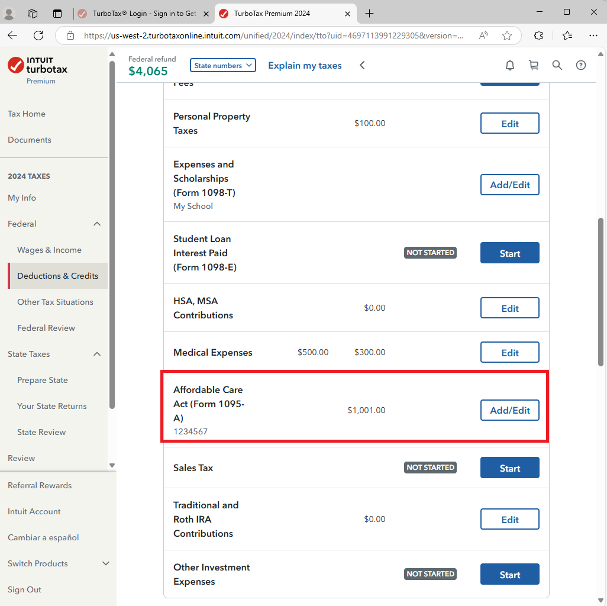Click the site info lock icon

pyautogui.click(x=70, y=36)
